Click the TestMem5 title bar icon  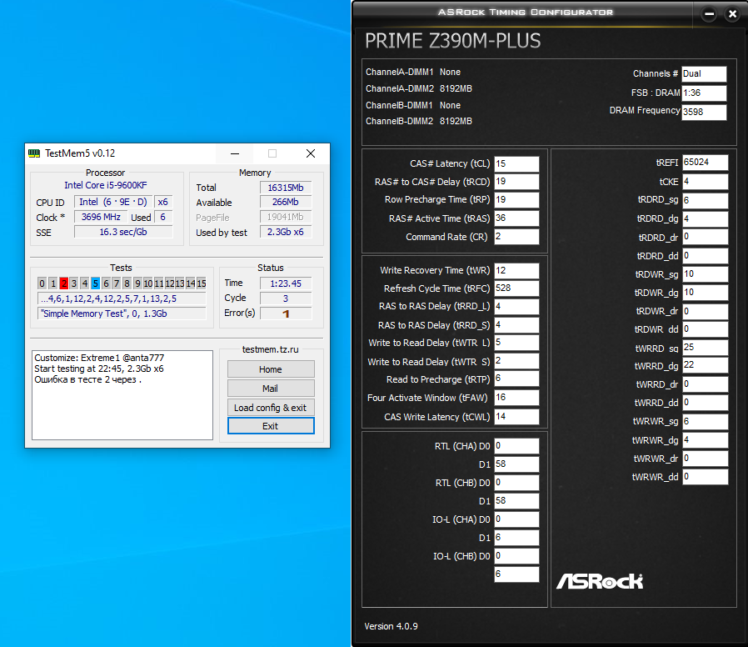coord(34,153)
